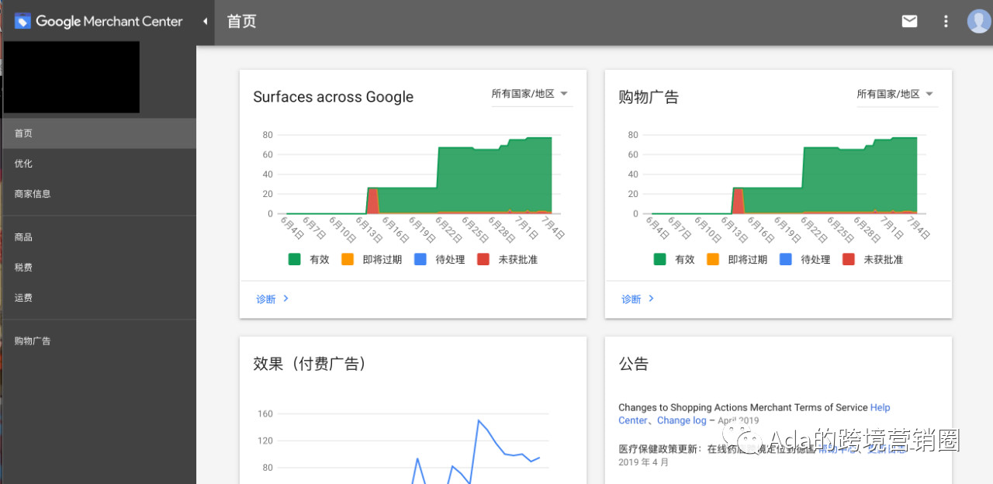Navigate to 运费 in the sidebar

coord(23,298)
